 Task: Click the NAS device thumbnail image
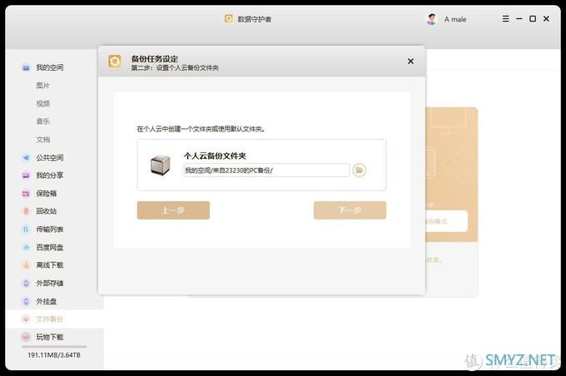coord(160,165)
